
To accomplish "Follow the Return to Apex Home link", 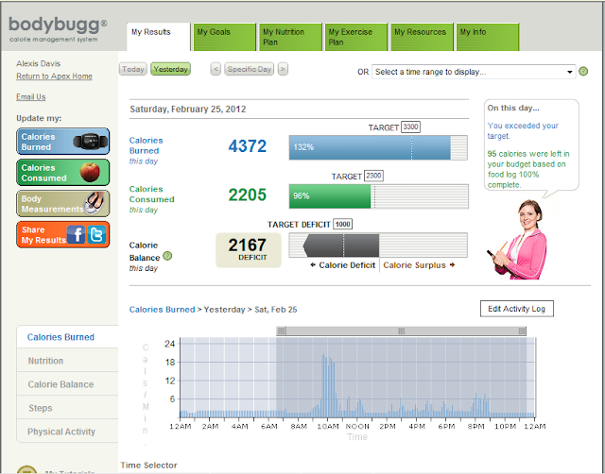I will click(x=54, y=76).
